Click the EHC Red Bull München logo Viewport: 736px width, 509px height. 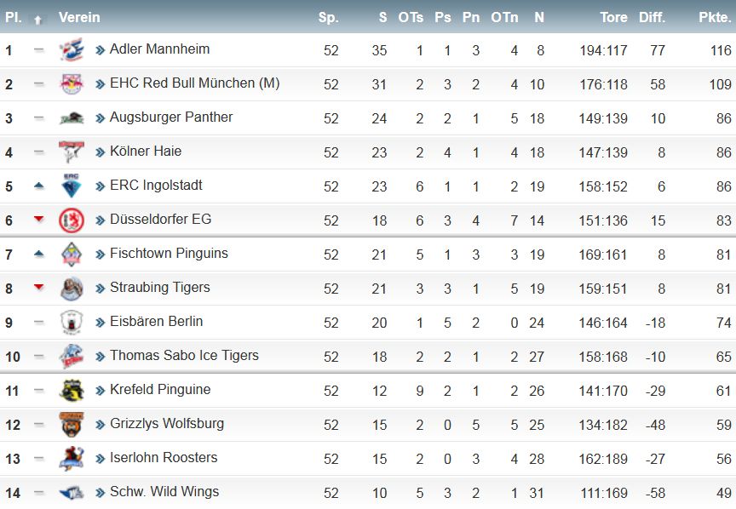72,84
